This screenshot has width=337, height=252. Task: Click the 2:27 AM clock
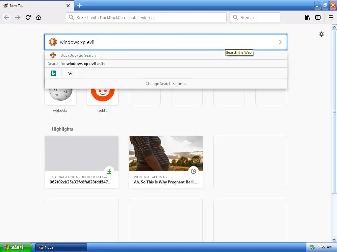point(325,247)
